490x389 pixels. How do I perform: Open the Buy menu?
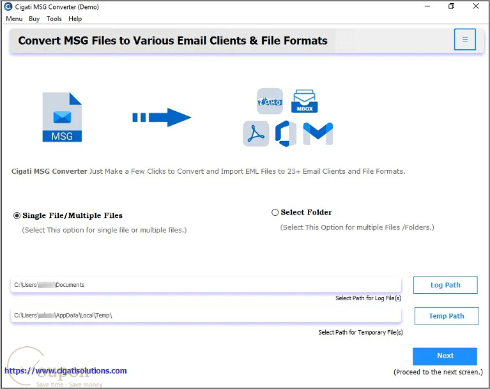(34, 19)
